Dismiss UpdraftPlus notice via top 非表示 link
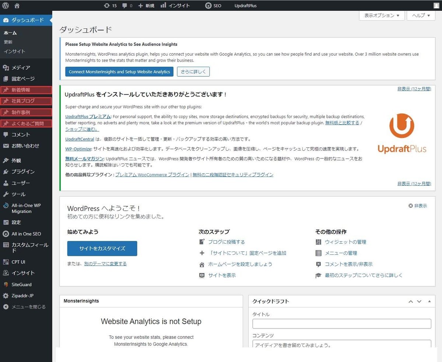 coord(414,89)
